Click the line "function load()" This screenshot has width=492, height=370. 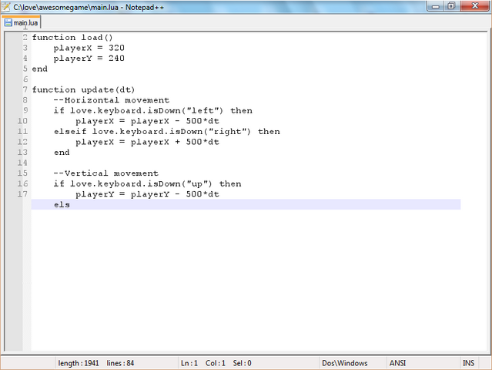tap(72, 37)
